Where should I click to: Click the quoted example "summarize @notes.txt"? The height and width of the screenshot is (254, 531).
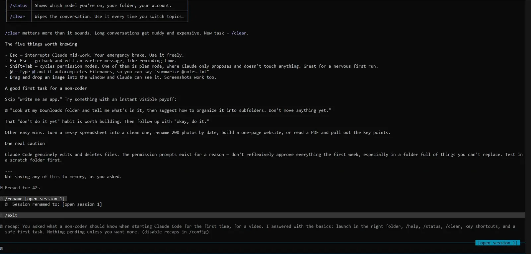tap(182, 72)
